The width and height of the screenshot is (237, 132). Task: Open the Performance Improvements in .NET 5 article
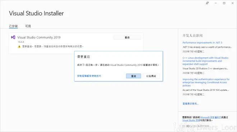click(x=203, y=43)
